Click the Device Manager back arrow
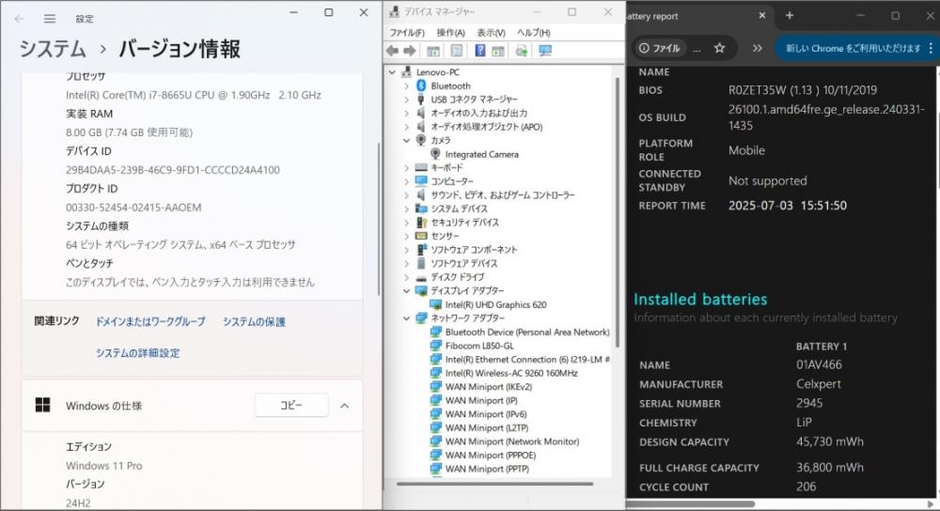Viewport: 940px width, 511px height. [393, 51]
